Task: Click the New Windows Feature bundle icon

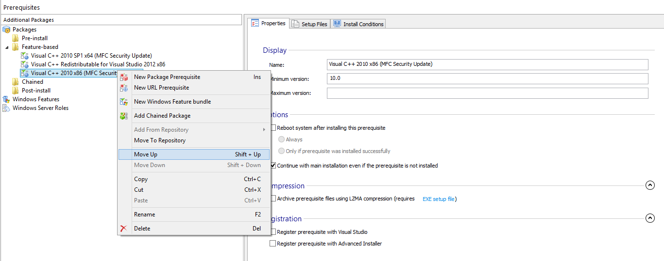Action: 124,102
